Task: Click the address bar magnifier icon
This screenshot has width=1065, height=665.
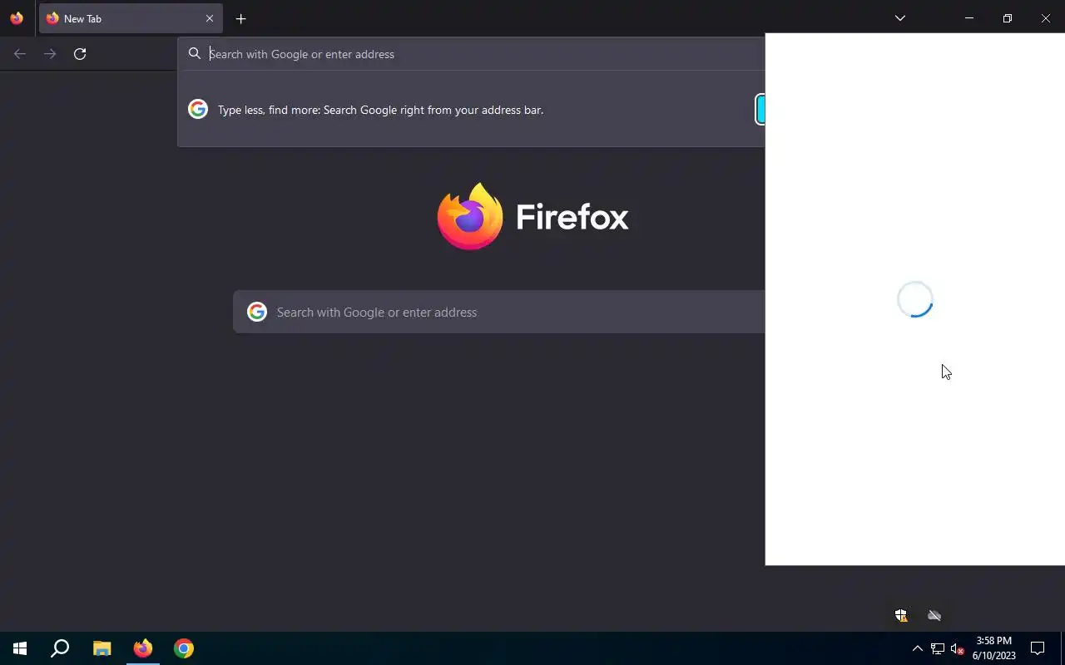Action: tap(195, 54)
